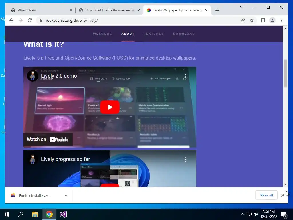Open the Lively progress so far title
The height and width of the screenshot is (220, 293).
[66, 159]
